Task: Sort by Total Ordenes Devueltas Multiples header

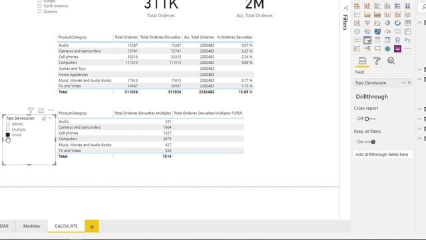Action: click(142, 113)
